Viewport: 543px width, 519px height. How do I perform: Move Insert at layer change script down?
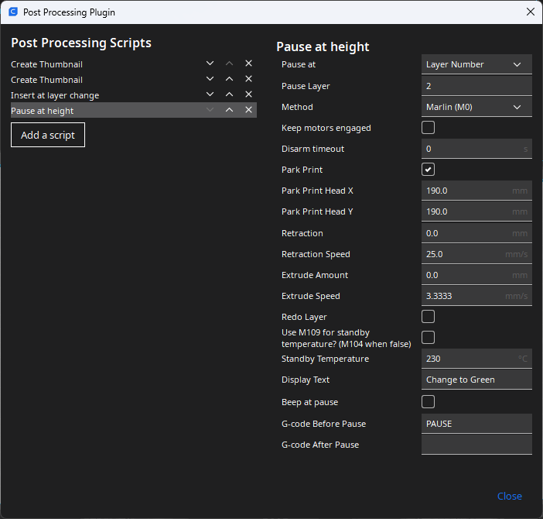(210, 95)
